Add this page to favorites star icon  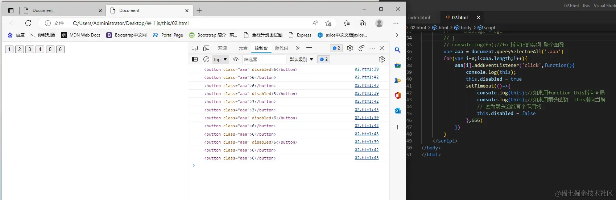click(328, 23)
